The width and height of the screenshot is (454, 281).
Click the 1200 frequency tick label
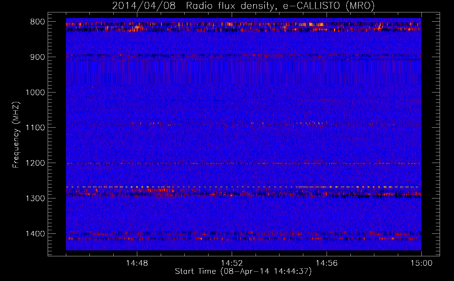click(x=35, y=163)
